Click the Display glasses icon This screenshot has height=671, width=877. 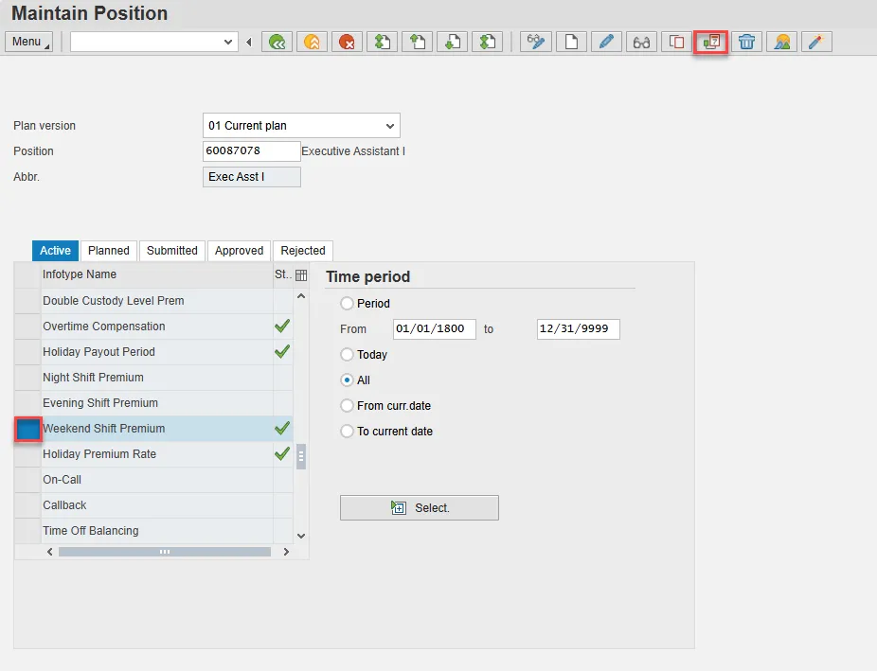(x=641, y=42)
